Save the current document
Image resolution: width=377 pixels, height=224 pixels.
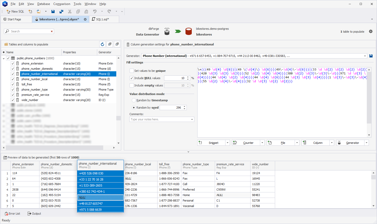coord(53,11)
